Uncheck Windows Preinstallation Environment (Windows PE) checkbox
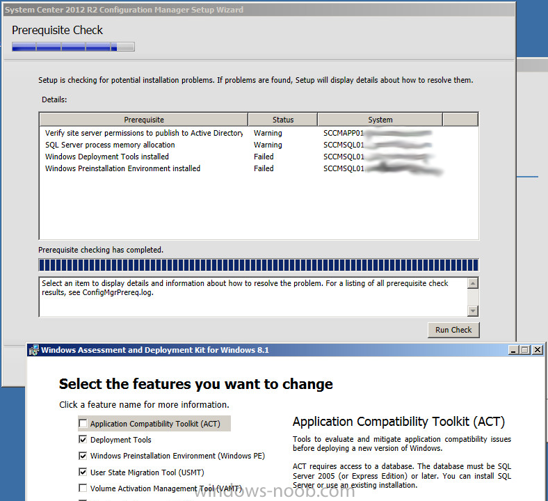Image resolution: width=548 pixels, height=501 pixels. click(x=83, y=456)
